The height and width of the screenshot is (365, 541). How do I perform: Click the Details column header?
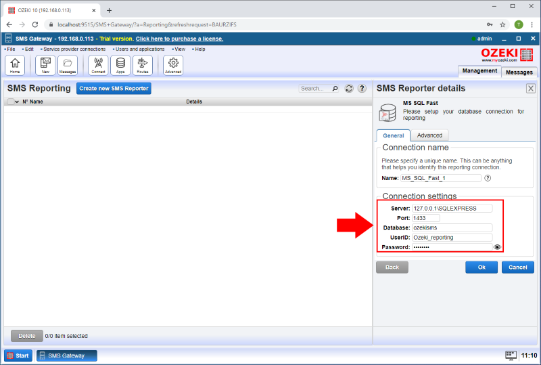pyautogui.click(x=194, y=102)
